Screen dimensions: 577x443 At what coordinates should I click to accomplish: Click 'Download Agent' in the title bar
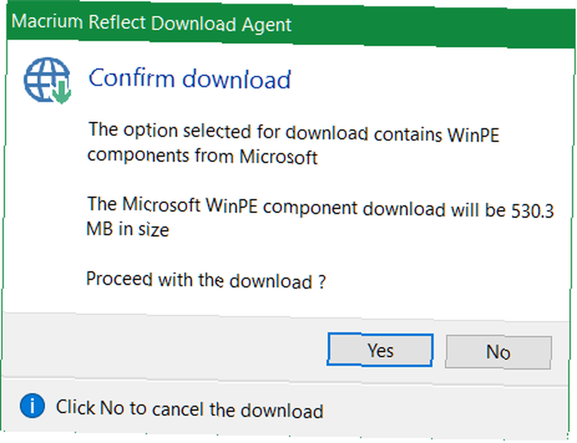point(221,24)
